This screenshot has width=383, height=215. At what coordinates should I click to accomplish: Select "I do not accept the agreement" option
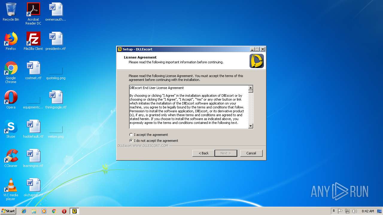click(x=153, y=141)
